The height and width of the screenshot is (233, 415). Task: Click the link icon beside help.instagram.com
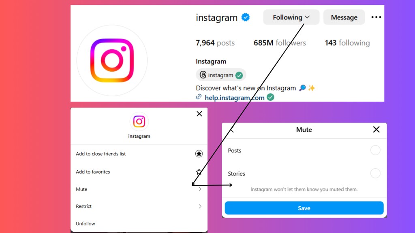click(199, 97)
